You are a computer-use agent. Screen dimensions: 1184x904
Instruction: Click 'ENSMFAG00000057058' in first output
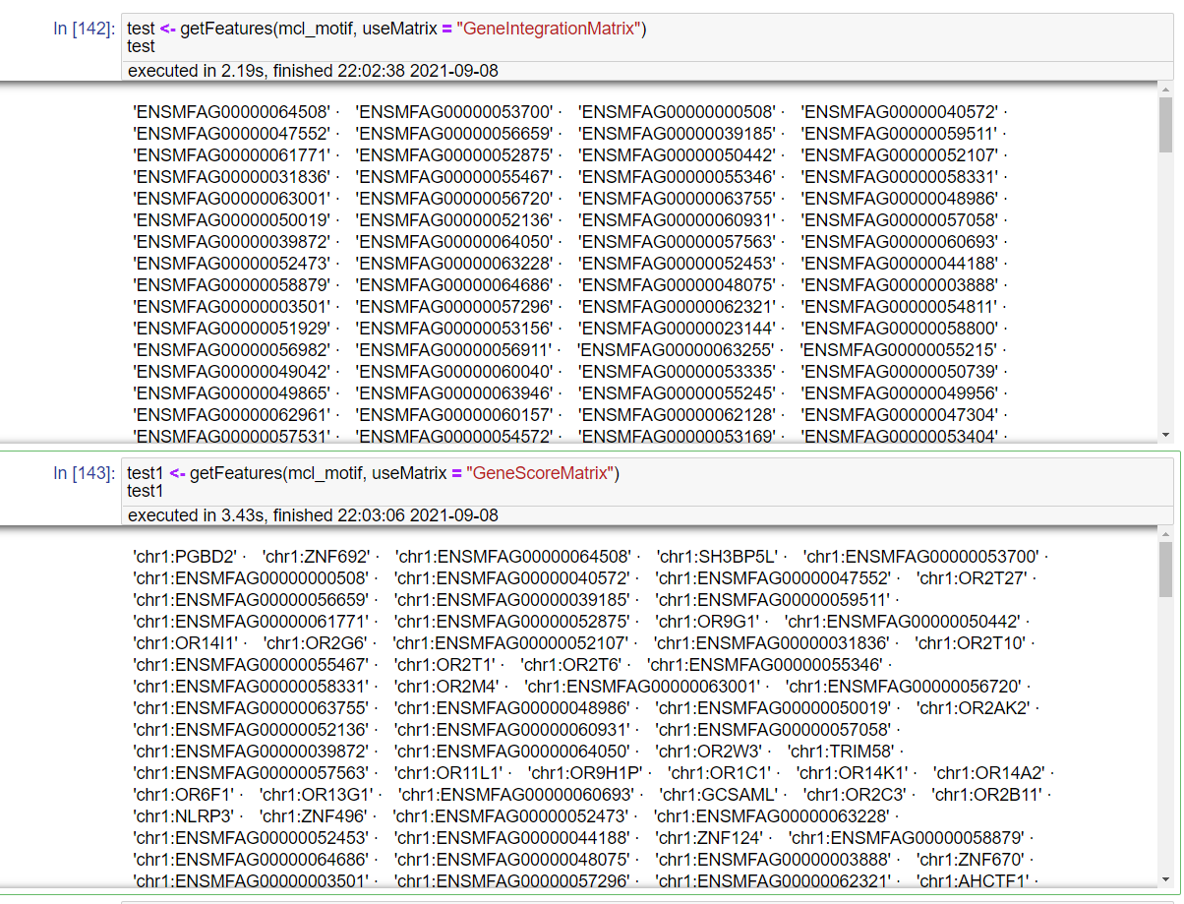pyautogui.click(x=900, y=220)
